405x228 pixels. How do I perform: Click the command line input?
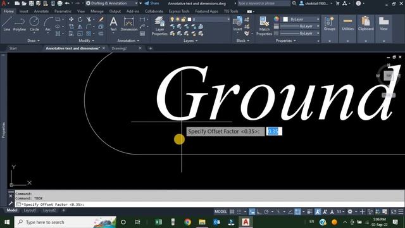coord(209,205)
